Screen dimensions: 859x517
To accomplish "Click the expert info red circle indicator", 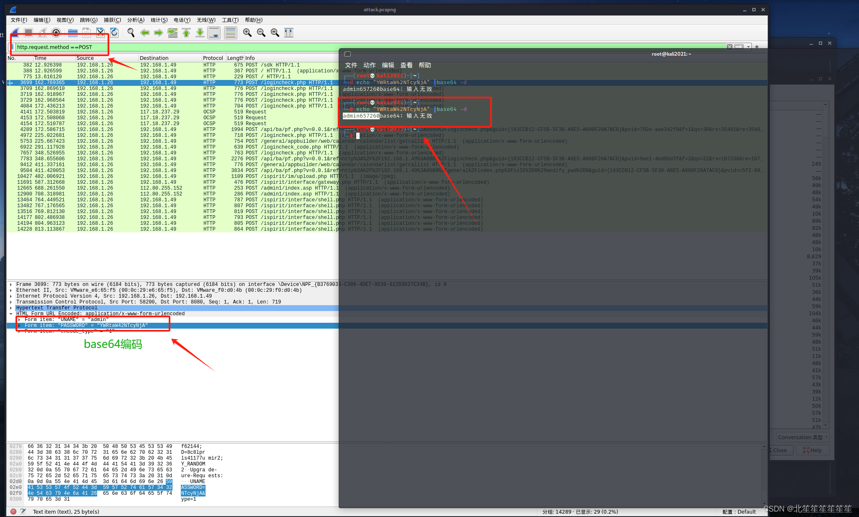I will 13,512.
